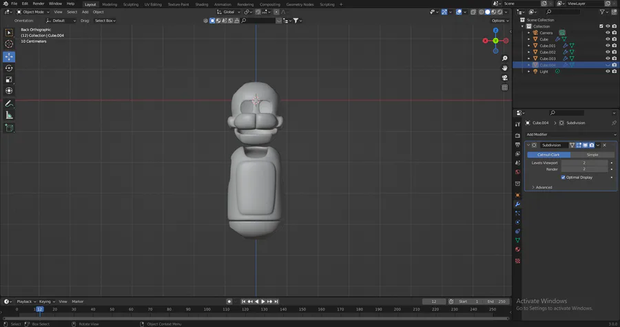Switch to the UV Editing workspace tab
The height and width of the screenshot is (327, 620).
point(153,4)
